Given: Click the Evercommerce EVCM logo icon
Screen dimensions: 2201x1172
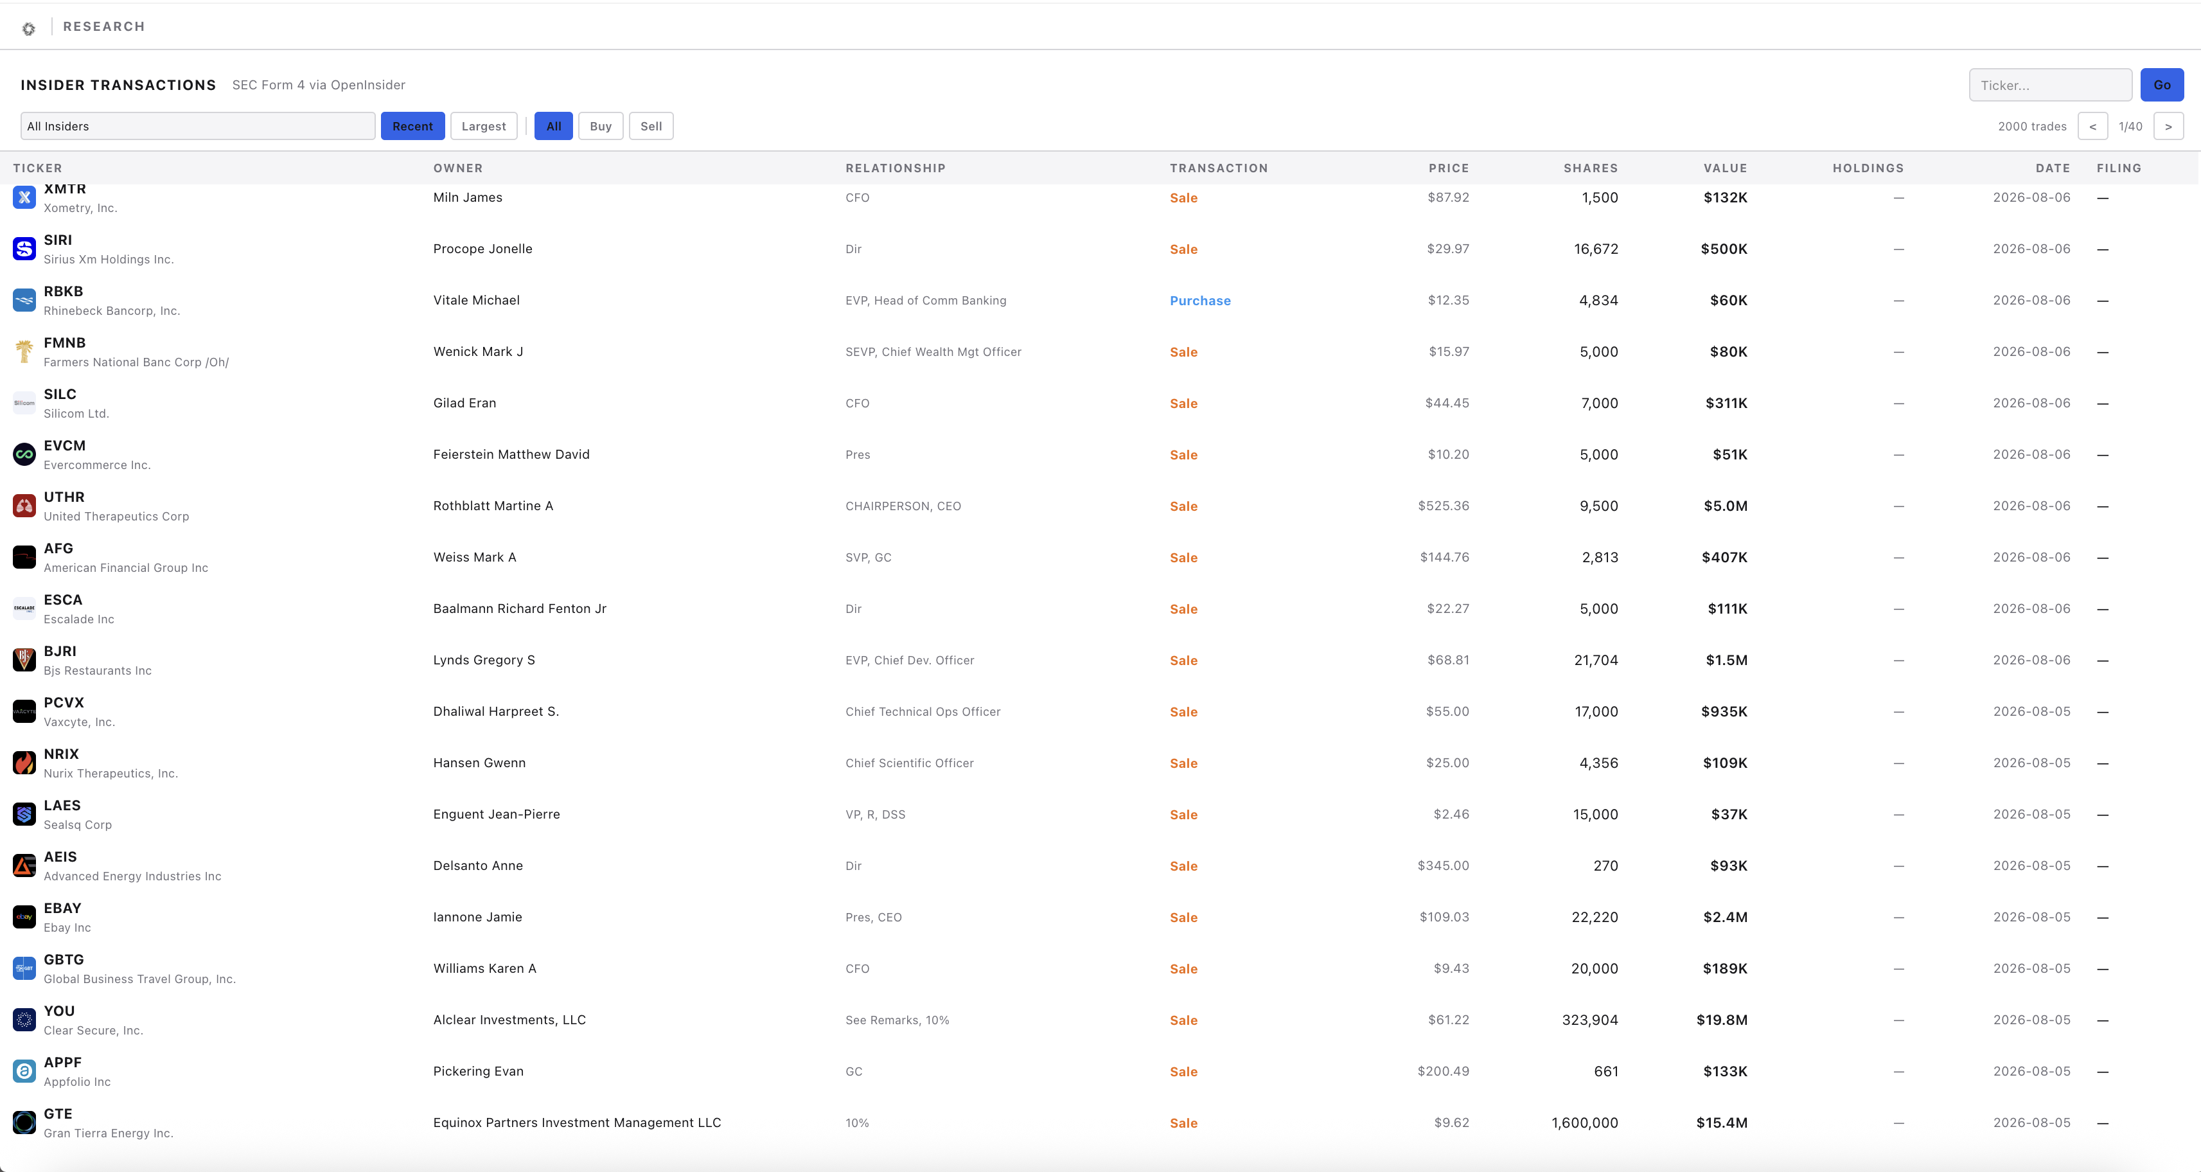Looking at the screenshot, I should (x=24, y=454).
